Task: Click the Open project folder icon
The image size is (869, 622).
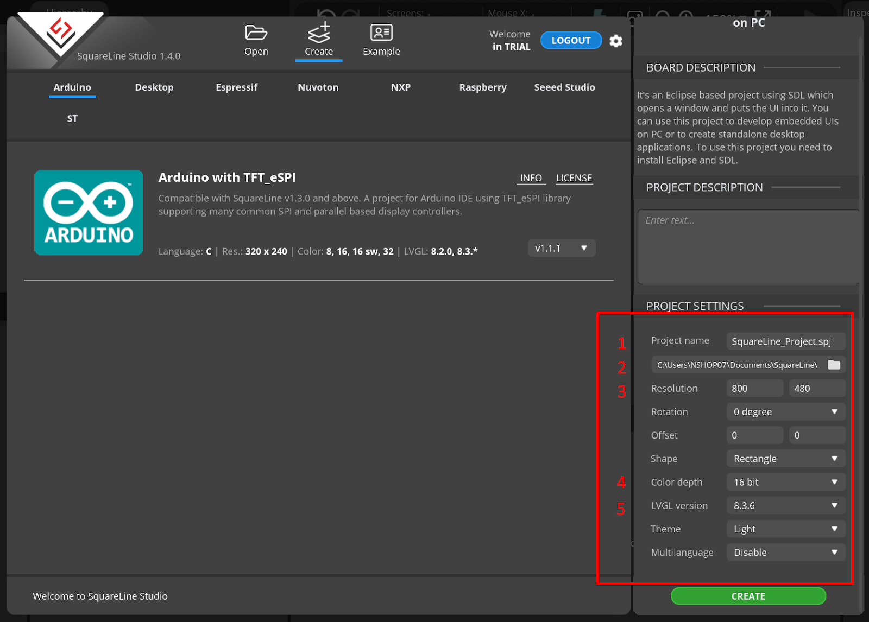Action: pos(256,33)
